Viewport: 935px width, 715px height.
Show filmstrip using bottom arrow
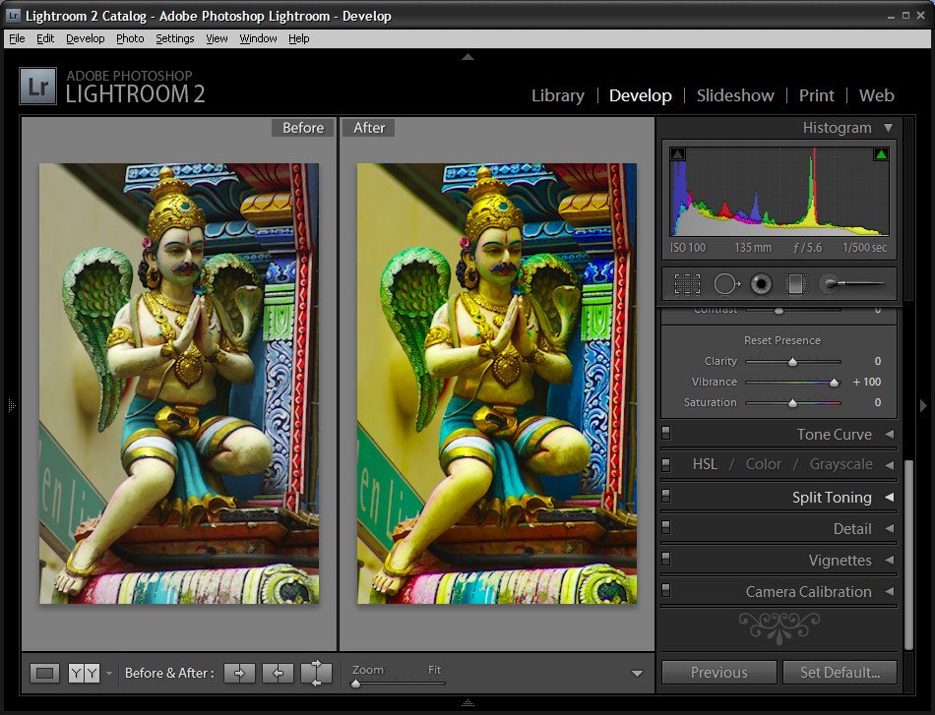pyautogui.click(x=468, y=703)
